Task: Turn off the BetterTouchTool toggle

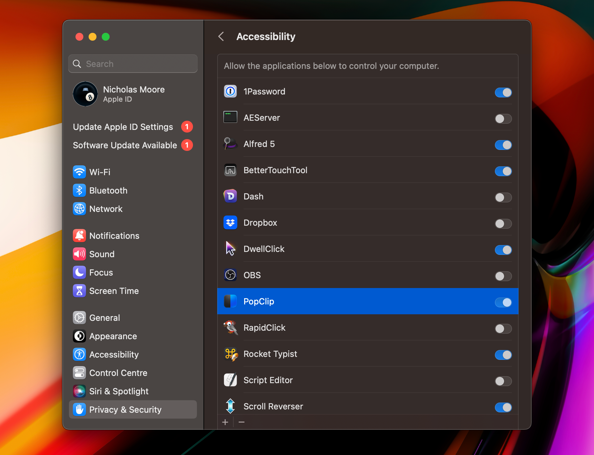Action: point(503,171)
